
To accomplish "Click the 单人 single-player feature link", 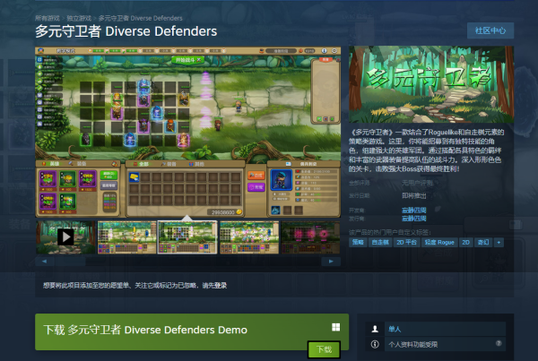I will tap(445, 329).
